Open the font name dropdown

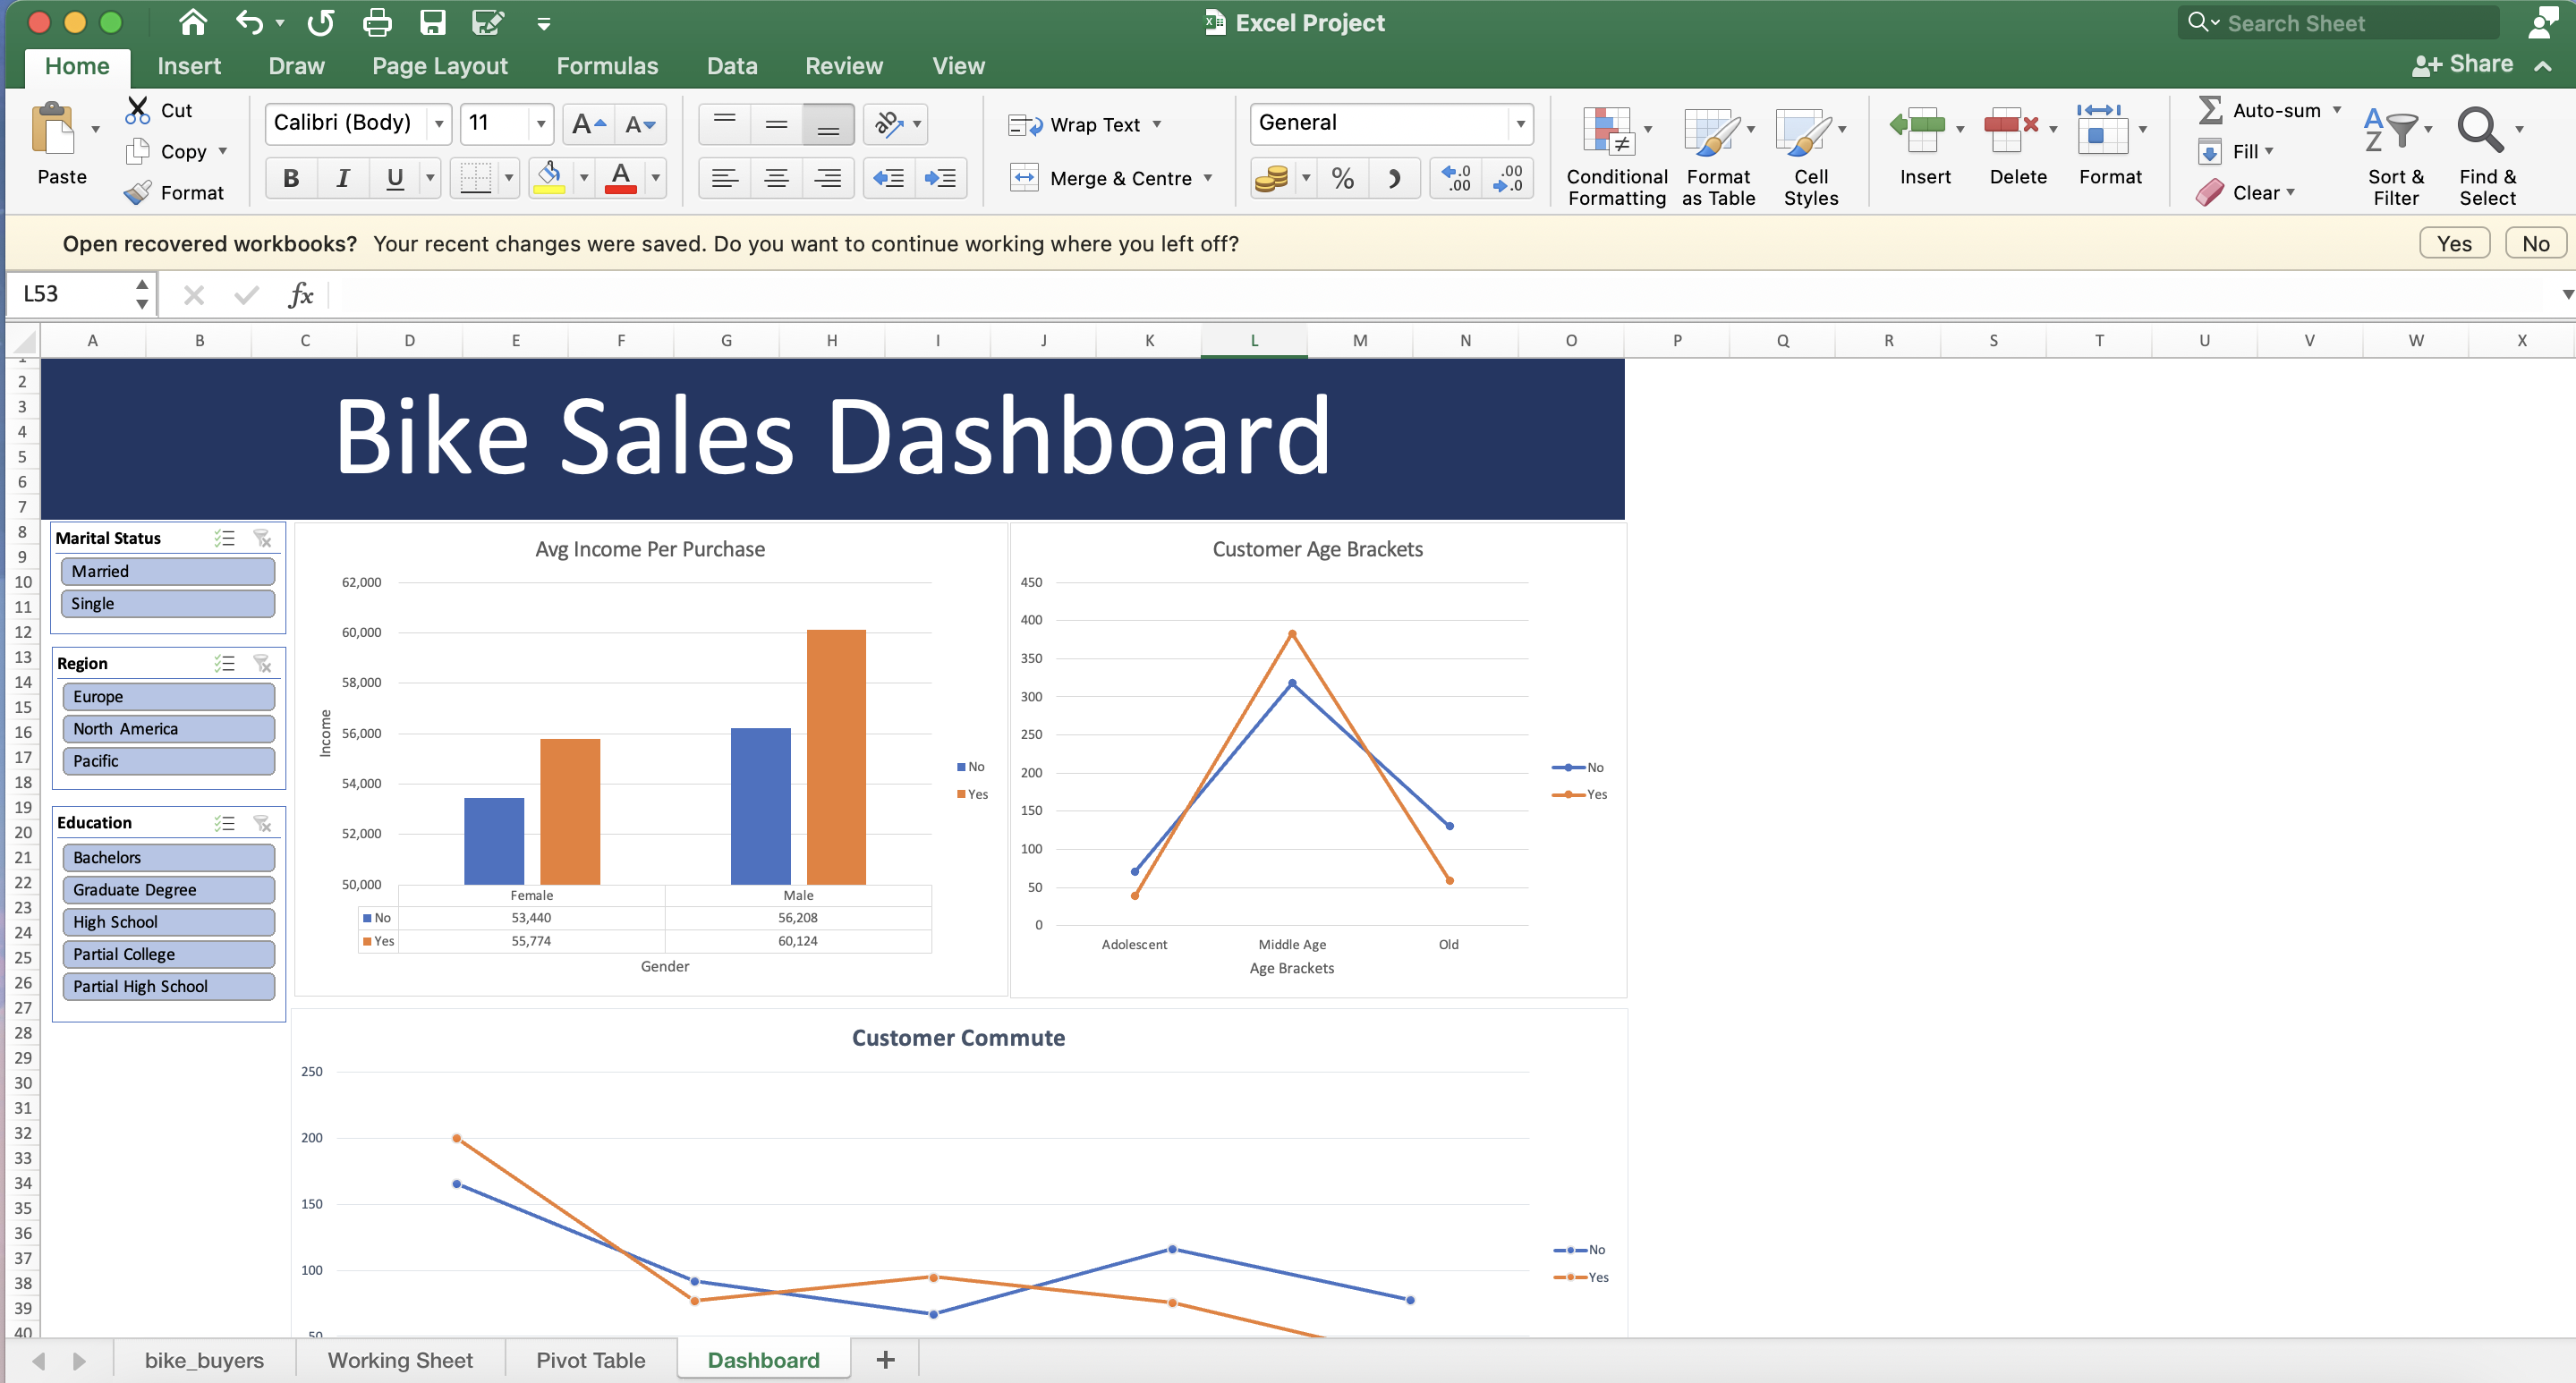point(439,124)
